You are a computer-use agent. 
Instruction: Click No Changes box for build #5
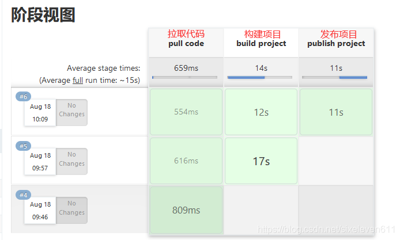click(x=71, y=159)
